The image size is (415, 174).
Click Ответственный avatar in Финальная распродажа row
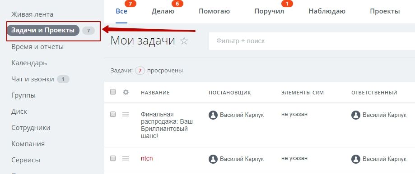pos(356,115)
